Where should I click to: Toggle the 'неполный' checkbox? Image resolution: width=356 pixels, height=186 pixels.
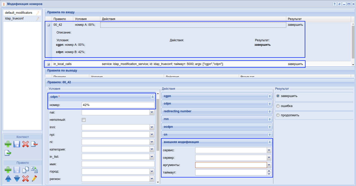click(x=84, y=120)
